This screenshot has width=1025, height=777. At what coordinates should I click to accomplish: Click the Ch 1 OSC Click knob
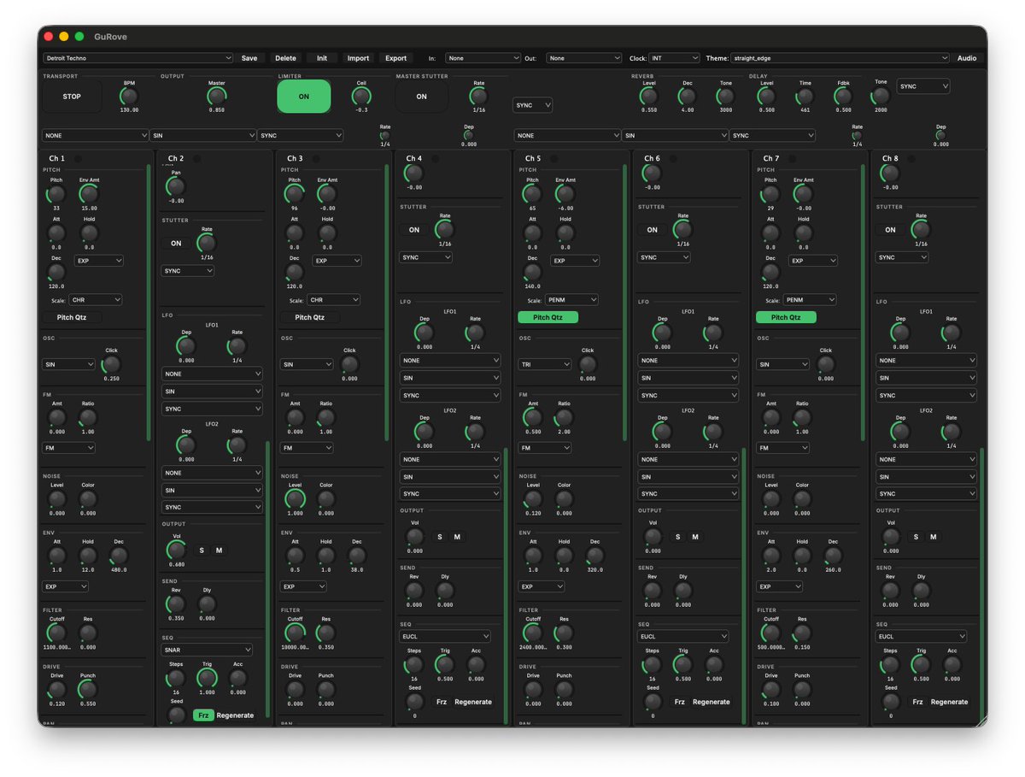pyautogui.click(x=111, y=364)
